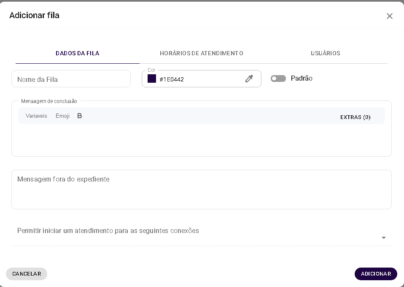The width and height of the screenshot is (404, 287).
Task: Open the Horários de Atendimento tab
Action: (201, 53)
